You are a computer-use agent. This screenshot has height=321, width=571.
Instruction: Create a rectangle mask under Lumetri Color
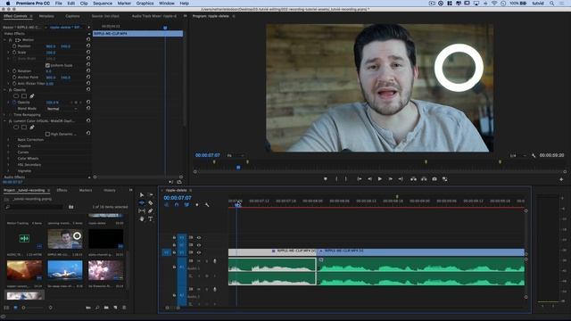[x=24, y=128]
